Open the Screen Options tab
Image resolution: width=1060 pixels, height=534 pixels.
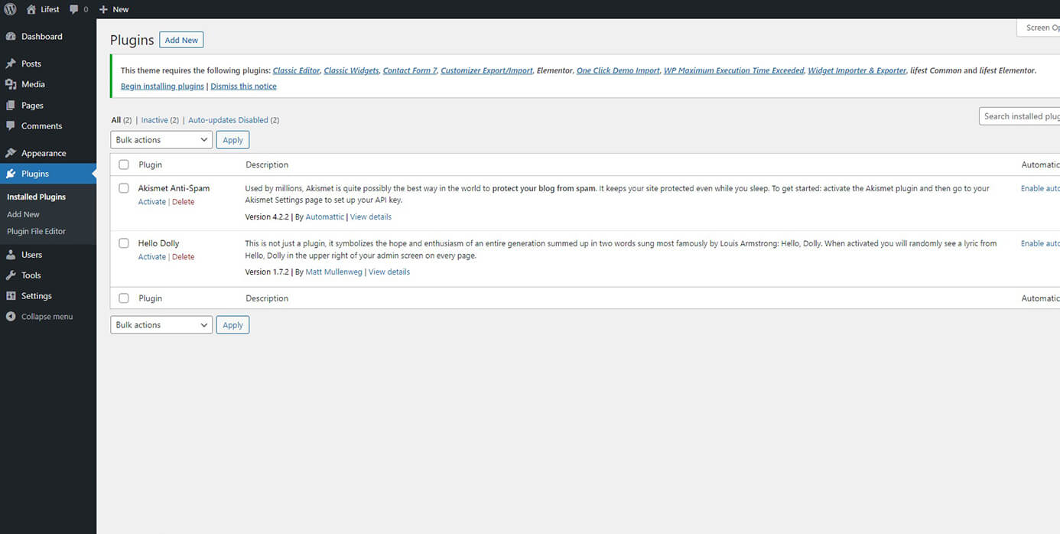1039,28
